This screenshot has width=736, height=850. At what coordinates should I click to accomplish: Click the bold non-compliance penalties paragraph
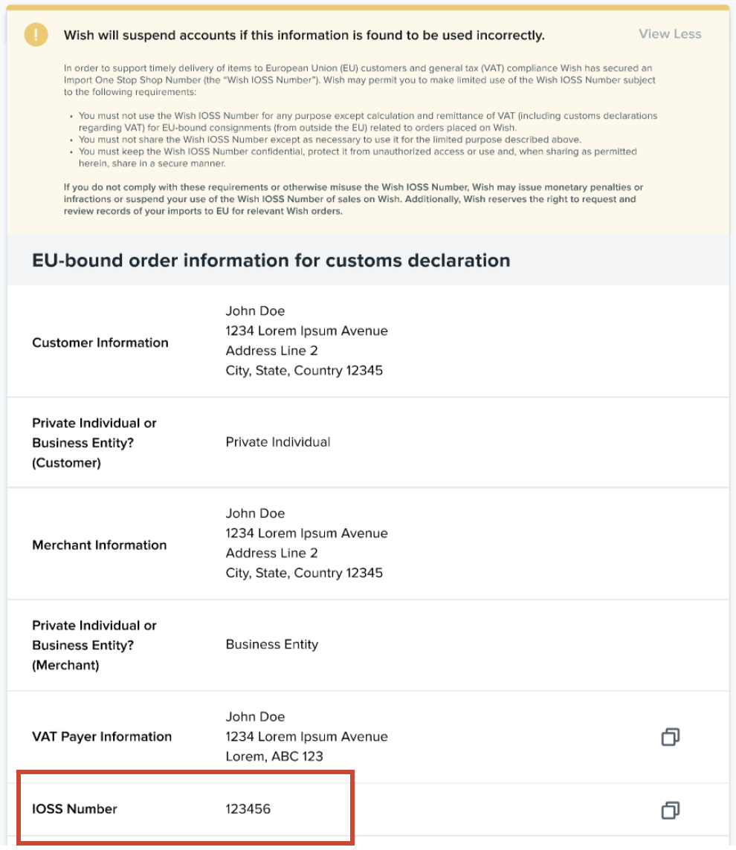click(353, 199)
